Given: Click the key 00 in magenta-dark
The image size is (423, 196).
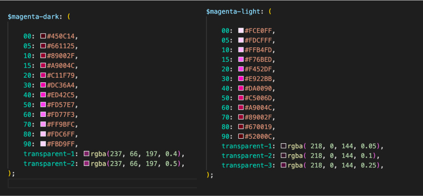Looking at the screenshot, I should click(27, 36).
